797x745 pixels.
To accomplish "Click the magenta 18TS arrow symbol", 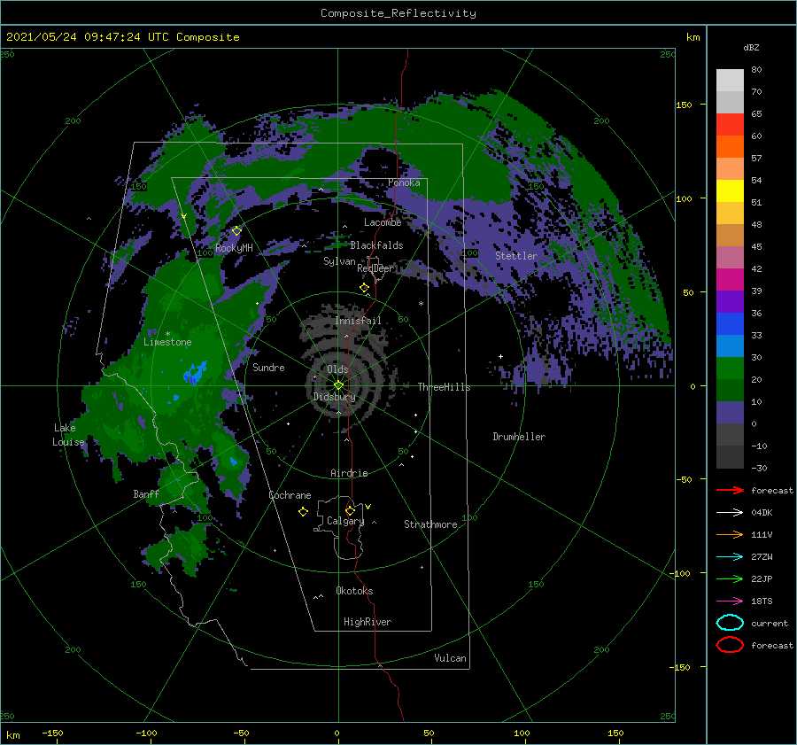I will [x=730, y=601].
